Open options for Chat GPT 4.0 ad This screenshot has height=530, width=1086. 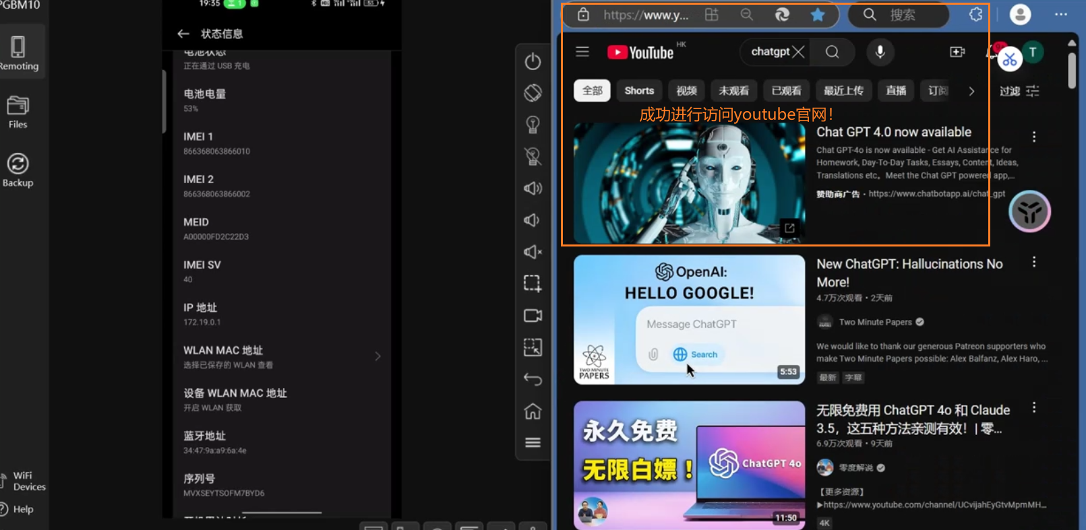pos(1034,137)
